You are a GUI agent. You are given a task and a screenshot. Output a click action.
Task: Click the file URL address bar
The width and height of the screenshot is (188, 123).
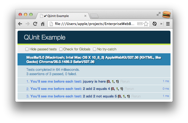click(x=94, y=24)
